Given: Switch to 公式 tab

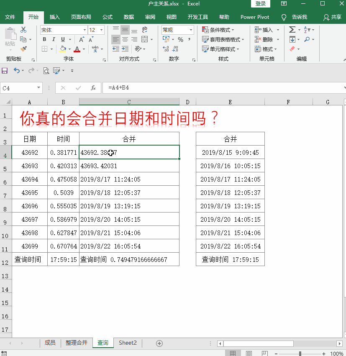Looking at the screenshot, I should 108,17.
